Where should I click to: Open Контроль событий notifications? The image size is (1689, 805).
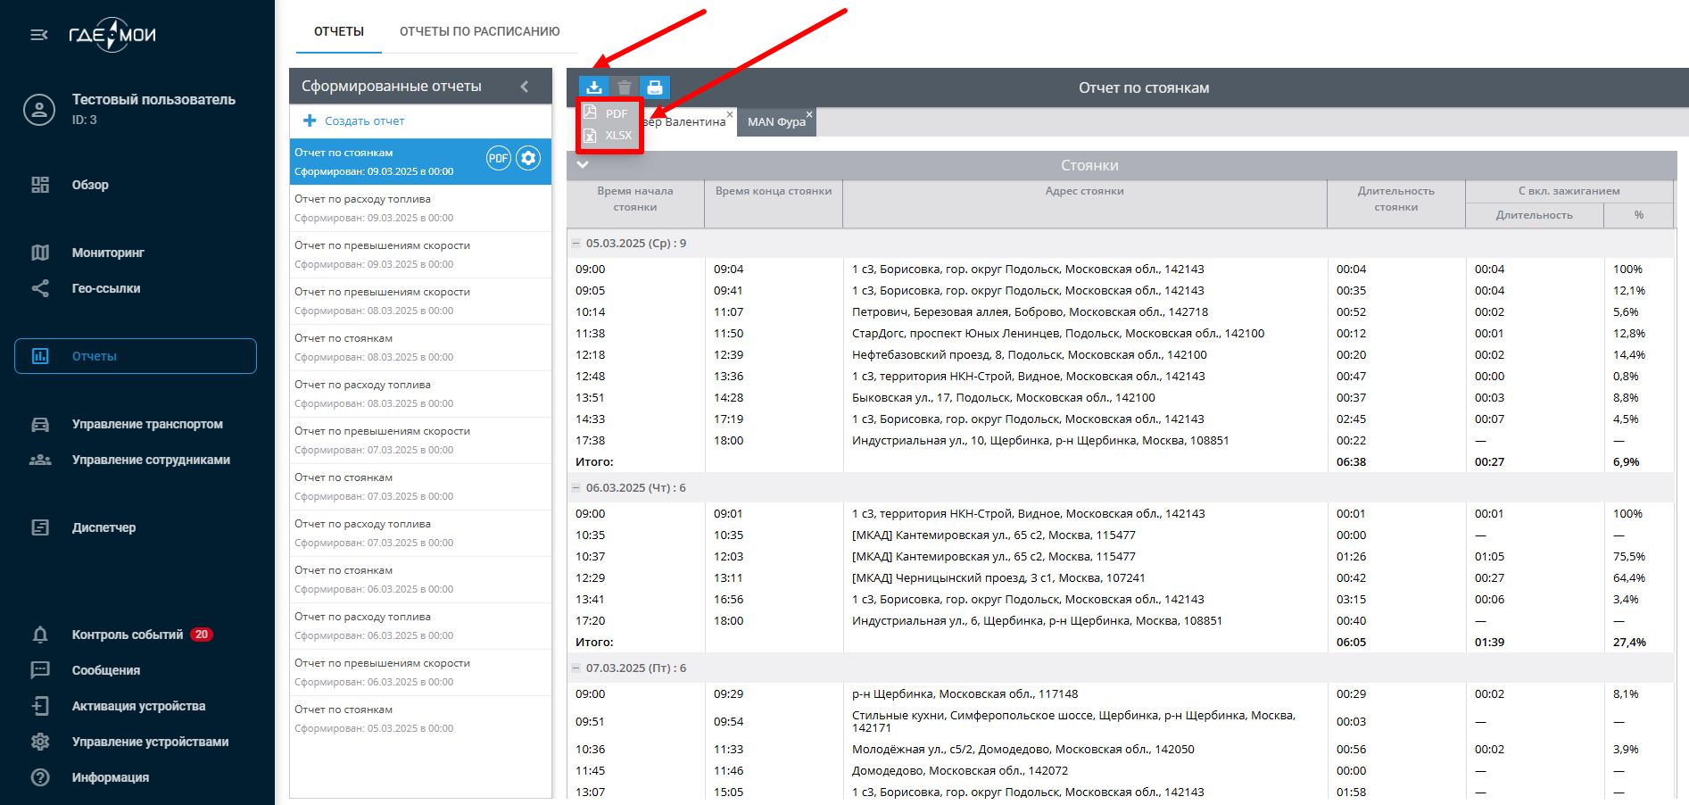coord(128,635)
